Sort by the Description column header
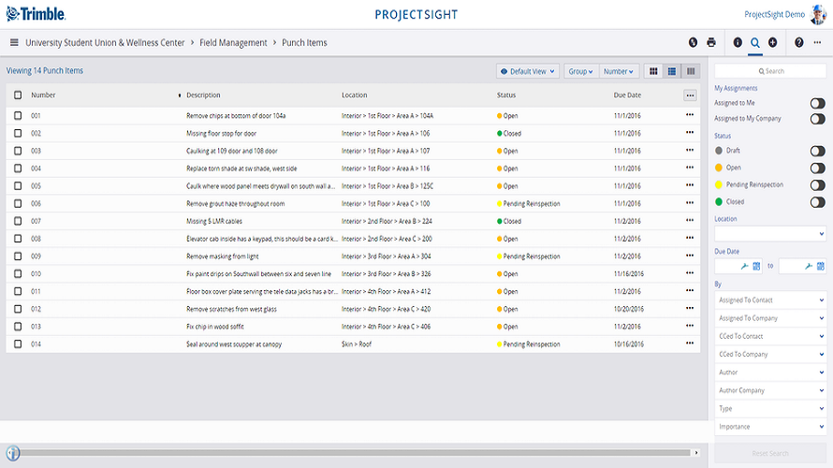 pos(203,95)
